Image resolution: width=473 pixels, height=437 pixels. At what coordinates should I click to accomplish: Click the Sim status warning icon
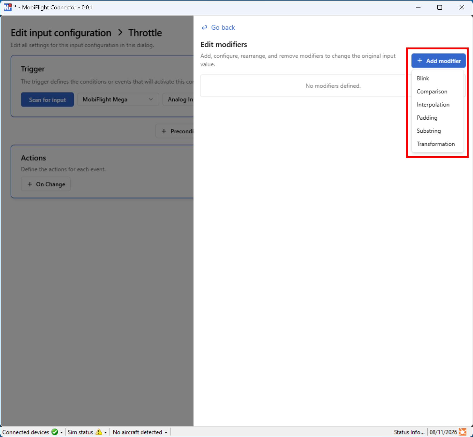(x=99, y=432)
